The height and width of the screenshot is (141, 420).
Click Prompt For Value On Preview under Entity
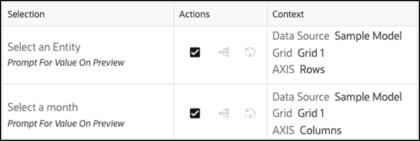pos(66,62)
